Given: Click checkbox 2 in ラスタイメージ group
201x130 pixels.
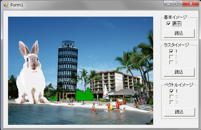Looking at the screenshot, I should [171, 57].
